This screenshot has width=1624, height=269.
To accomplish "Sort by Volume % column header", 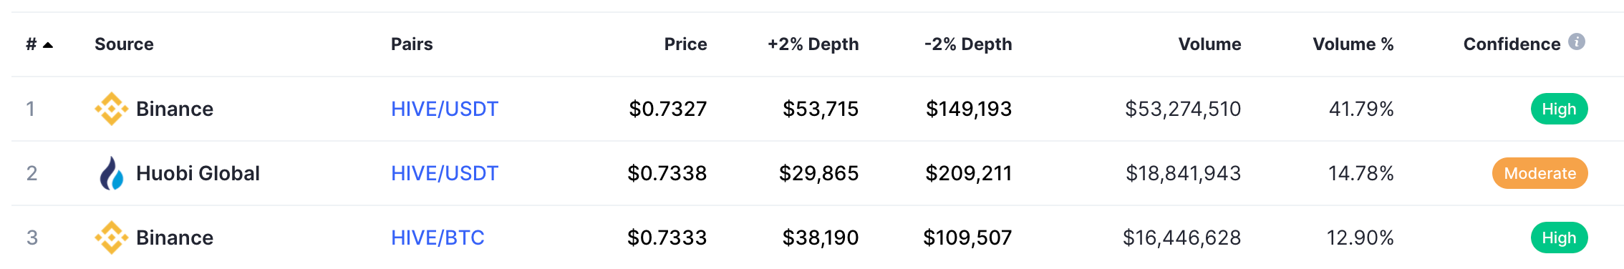I will click(x=1353, y=44).
